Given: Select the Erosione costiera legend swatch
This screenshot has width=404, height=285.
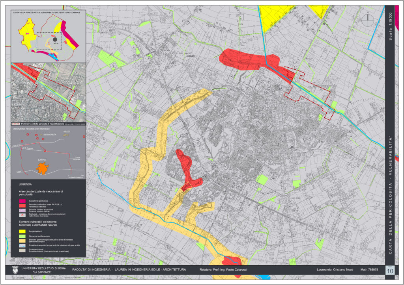Looking at the screenshot, I should 22,210.
